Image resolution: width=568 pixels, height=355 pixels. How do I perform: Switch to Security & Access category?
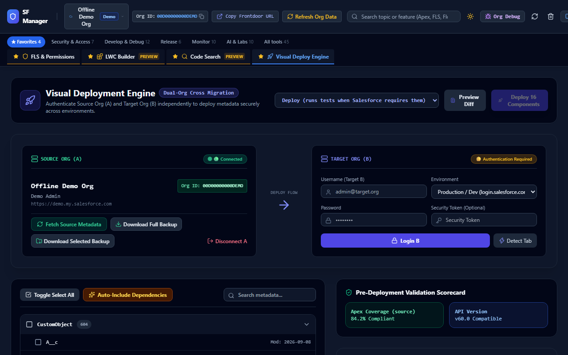coord(73,42)
